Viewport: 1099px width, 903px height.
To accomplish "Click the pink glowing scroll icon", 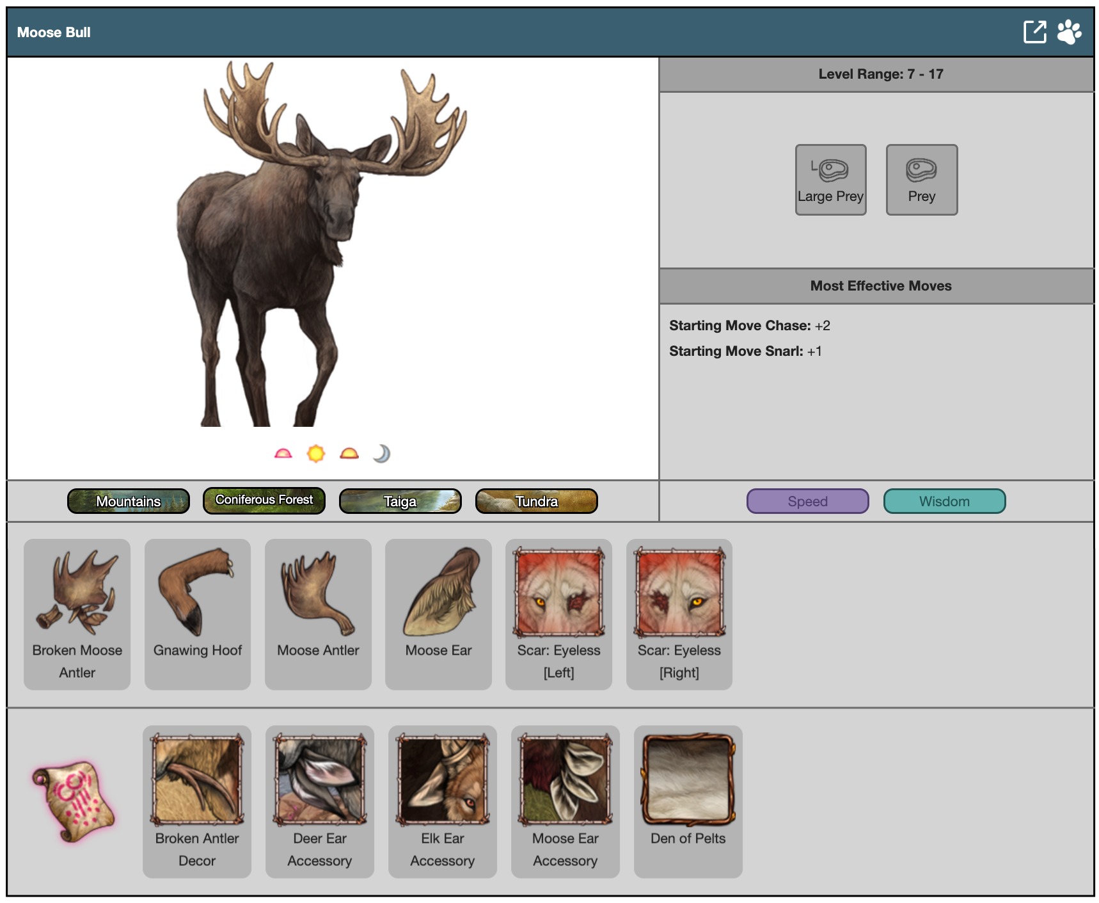I will click(74, 801).
